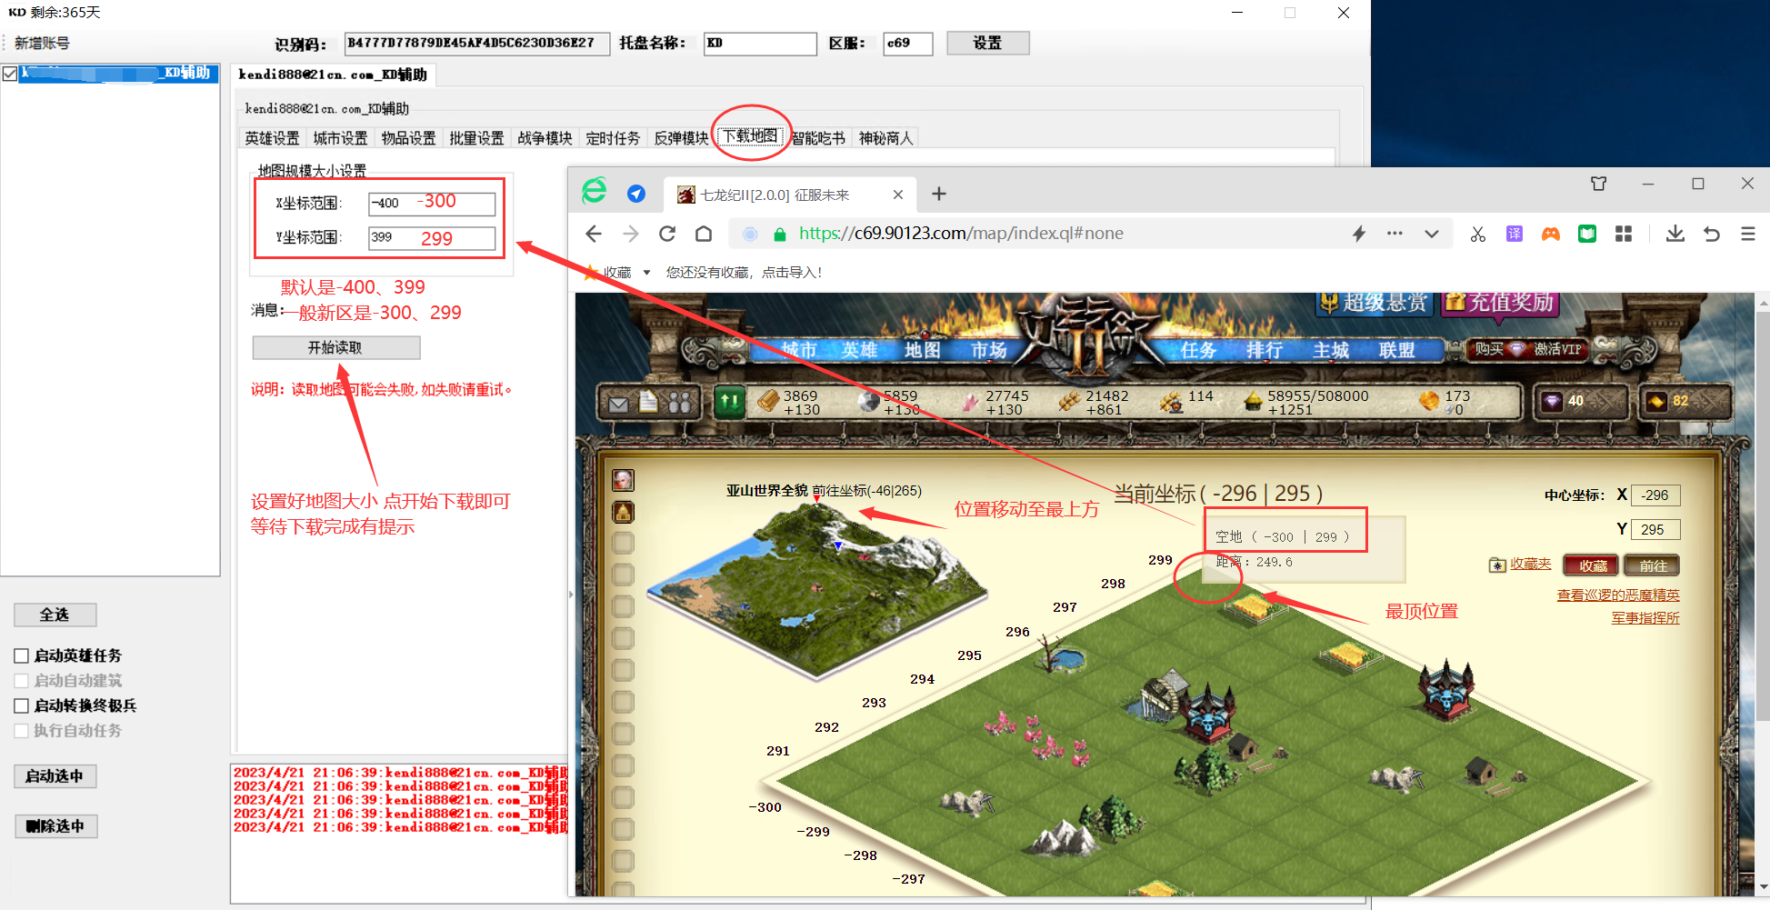Click 开始读取 to start map reading
This screenshot has height=910, width=1770.
(x=335, y=347)
